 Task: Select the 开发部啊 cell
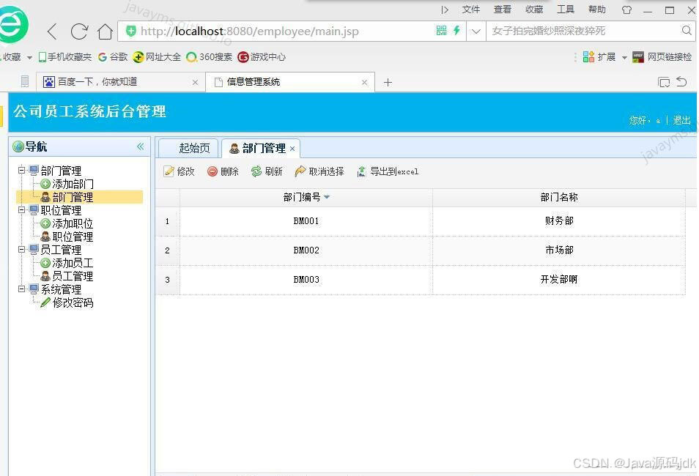tap(559, 280)
